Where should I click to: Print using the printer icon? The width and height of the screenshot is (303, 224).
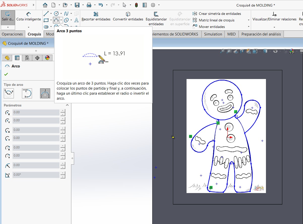89,5
